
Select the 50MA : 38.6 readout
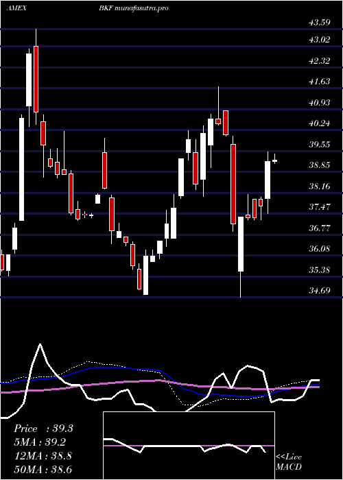coord(43,469)
